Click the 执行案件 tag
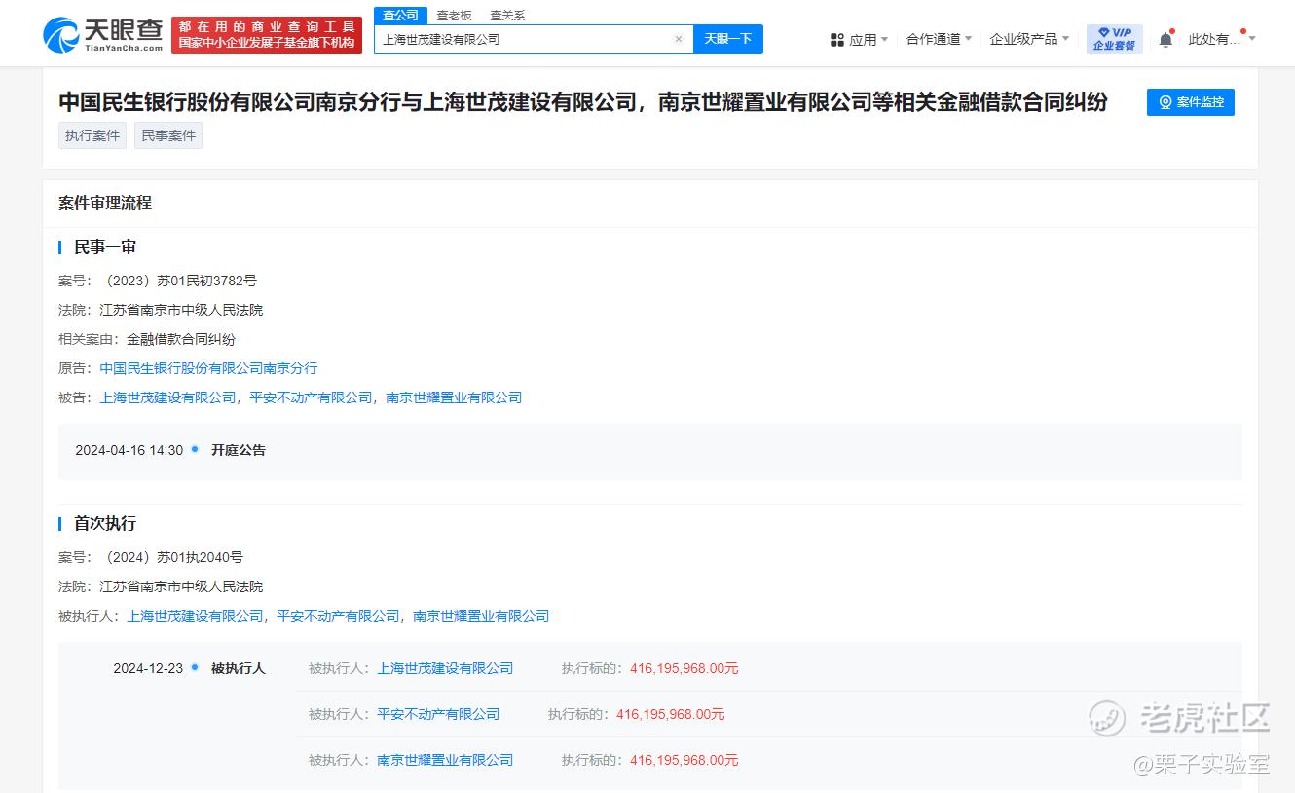Screen dimensions: 1295x793 pyautogui.click(x=92, y=135)
